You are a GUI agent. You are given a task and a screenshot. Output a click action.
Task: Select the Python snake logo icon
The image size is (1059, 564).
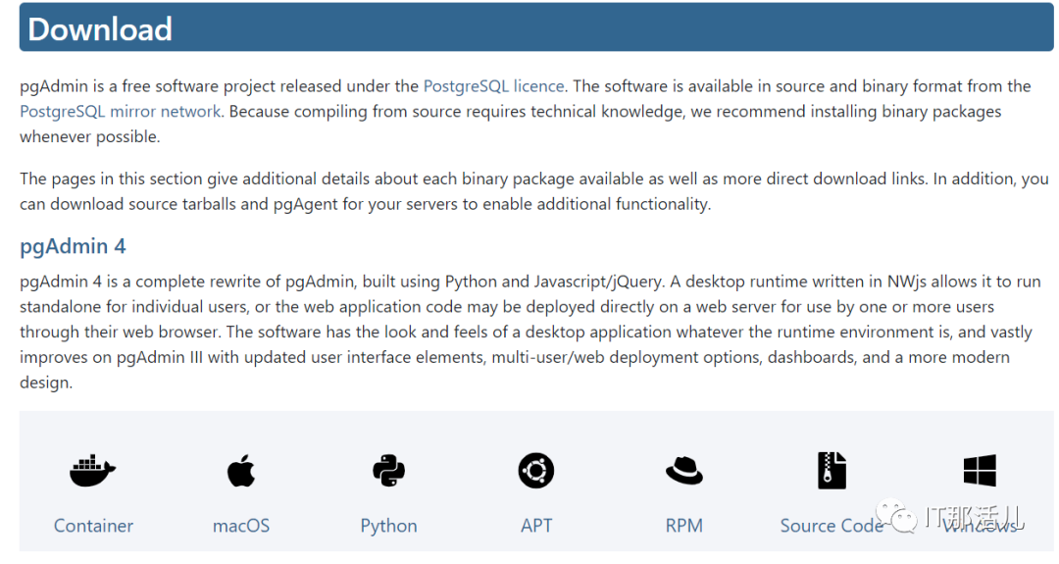point(388,471)
